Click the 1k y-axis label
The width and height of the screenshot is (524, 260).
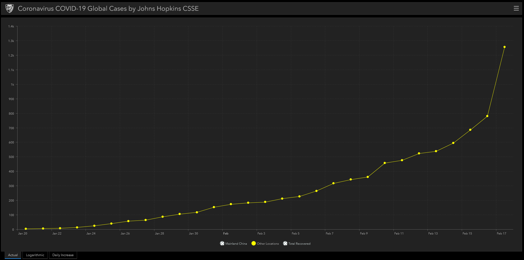click(x=12, y=84)
